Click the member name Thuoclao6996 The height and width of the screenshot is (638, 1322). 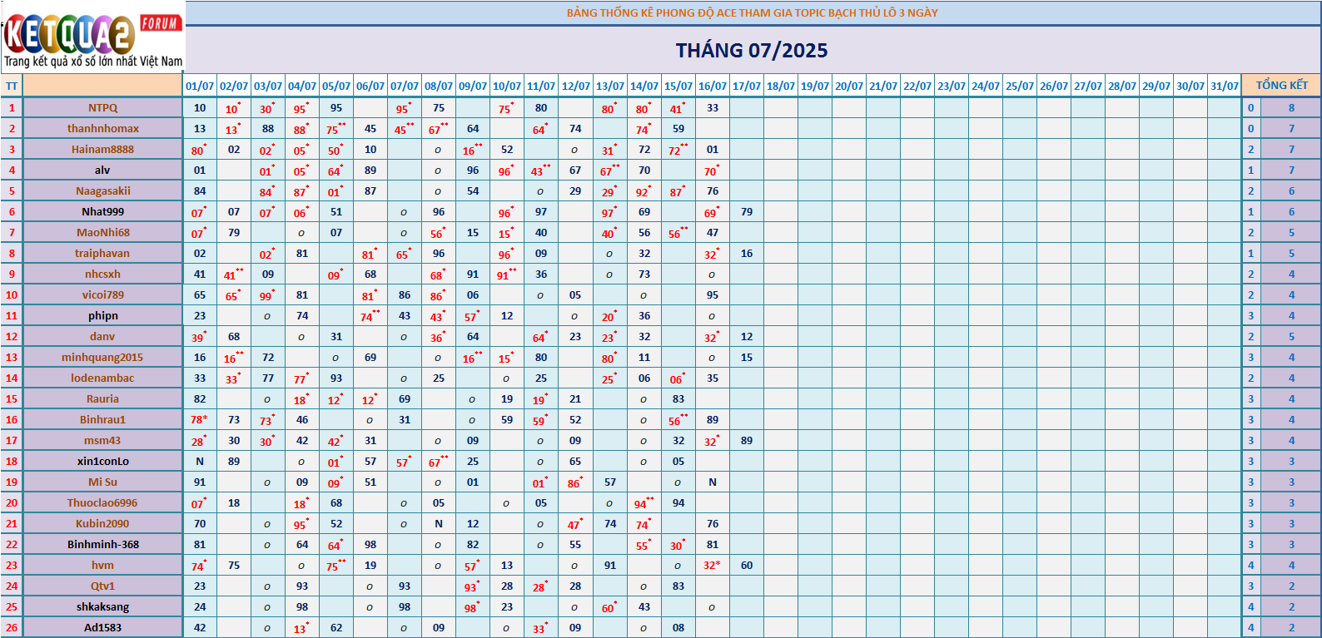click(103, 503)
